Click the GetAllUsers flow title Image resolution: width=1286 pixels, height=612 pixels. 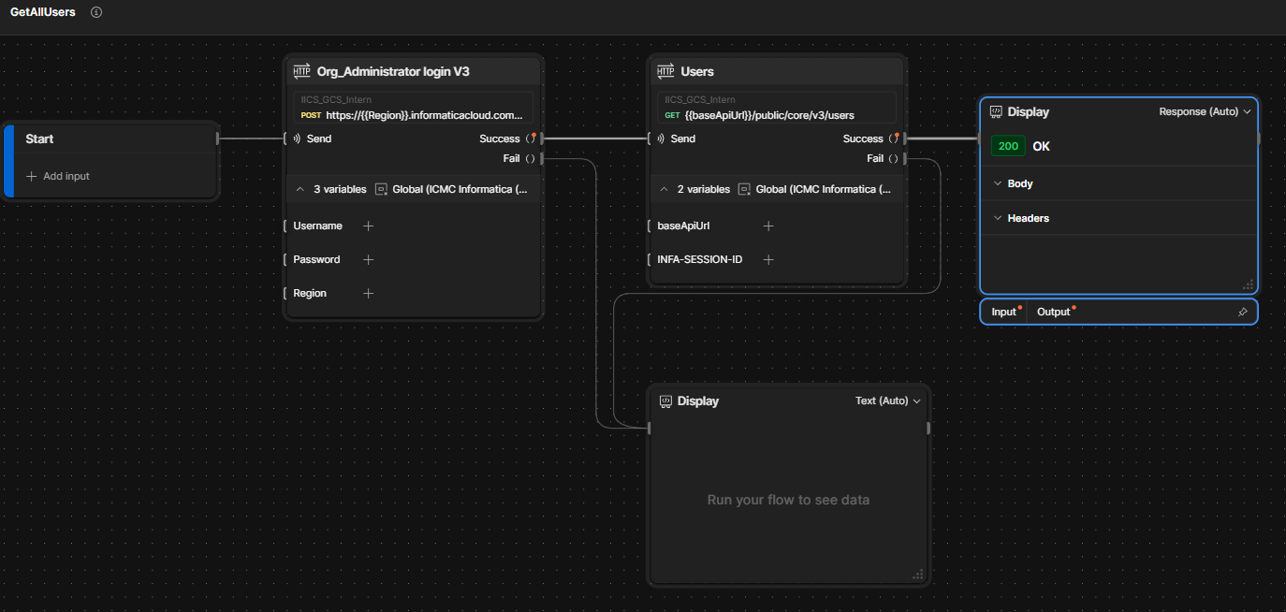click(43, 12)
